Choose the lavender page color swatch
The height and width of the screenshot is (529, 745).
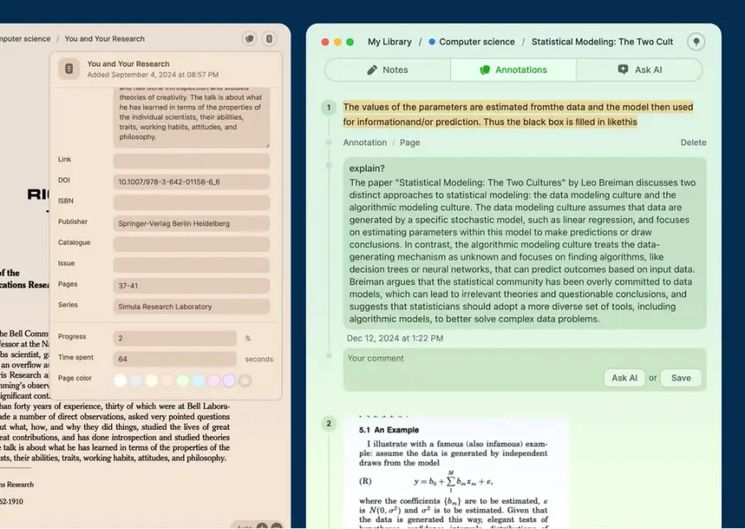point(229,380)
